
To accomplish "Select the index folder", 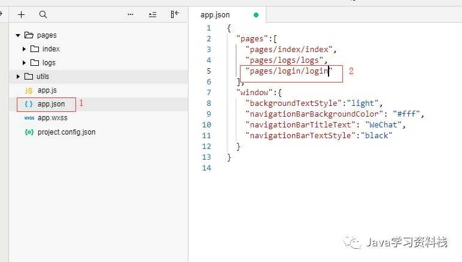I will 51,49.
